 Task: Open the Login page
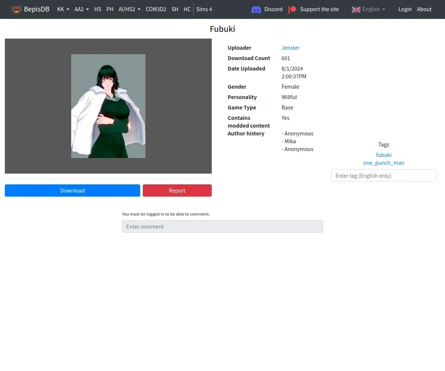[405, 9]
